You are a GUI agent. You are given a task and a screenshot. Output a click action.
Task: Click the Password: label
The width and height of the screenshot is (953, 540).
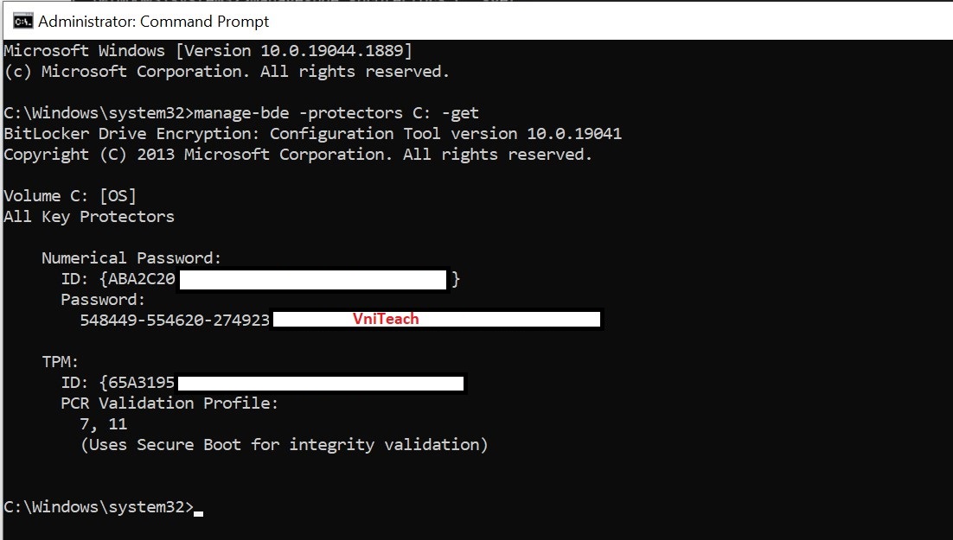coord(103,300)
